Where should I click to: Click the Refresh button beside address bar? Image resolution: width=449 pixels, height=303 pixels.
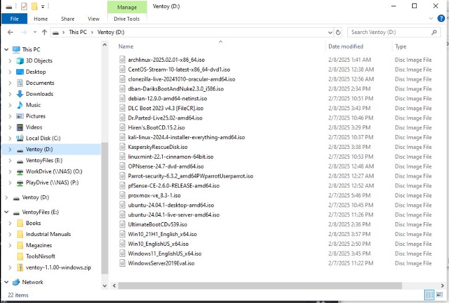(x=338, y=32)
